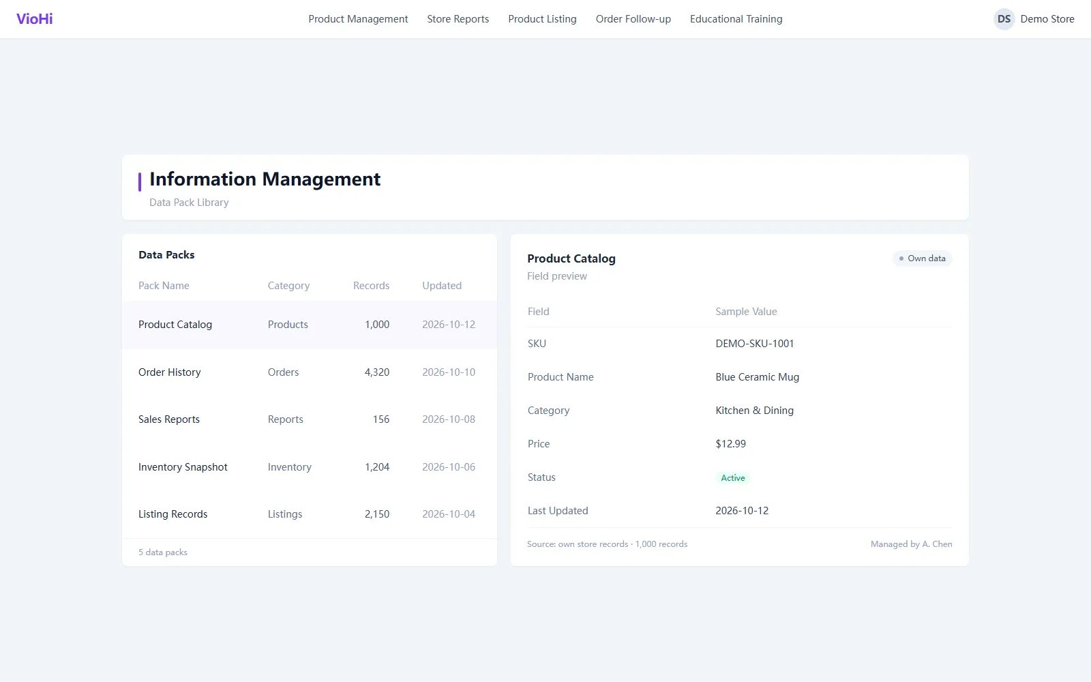Click the DS avatar icon
The width and height of the screenshot is (1091, 682).
coord(1004,19)
